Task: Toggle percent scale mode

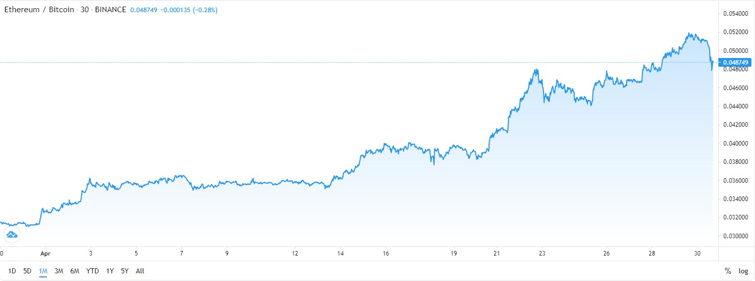Action: coord(727,271)
